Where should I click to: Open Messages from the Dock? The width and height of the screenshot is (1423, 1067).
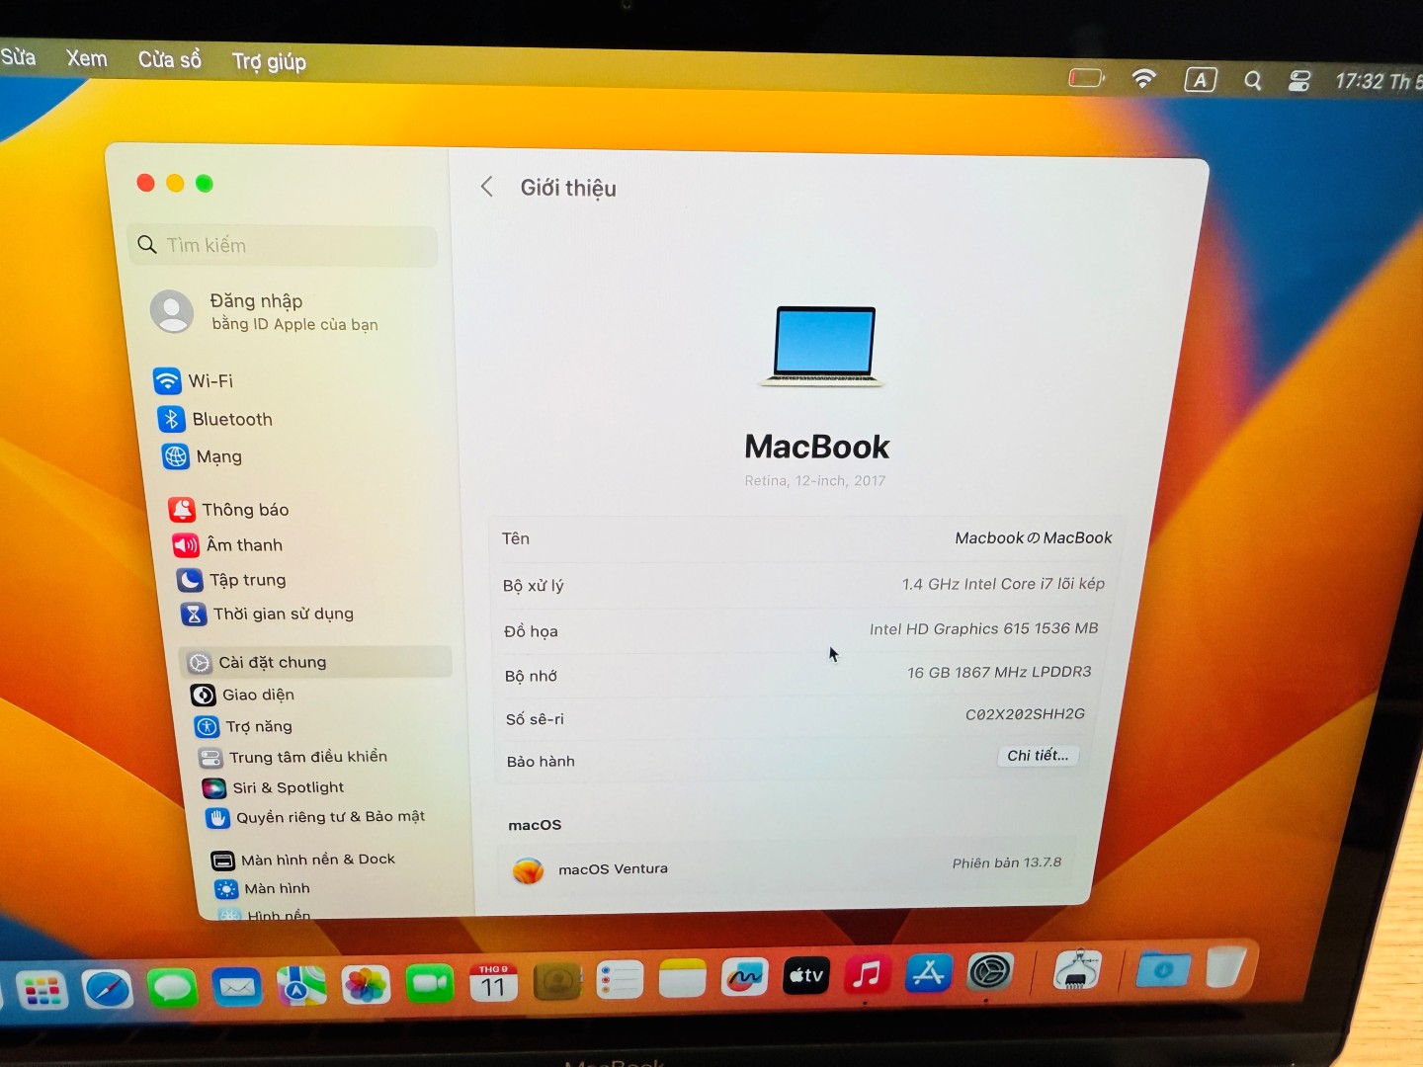(172, 987)
